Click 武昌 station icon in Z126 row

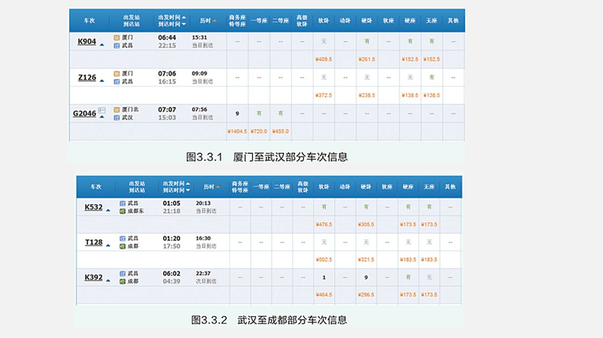[116, 82]
